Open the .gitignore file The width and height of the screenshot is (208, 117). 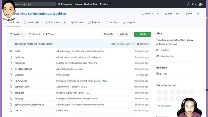click(19, 57)
